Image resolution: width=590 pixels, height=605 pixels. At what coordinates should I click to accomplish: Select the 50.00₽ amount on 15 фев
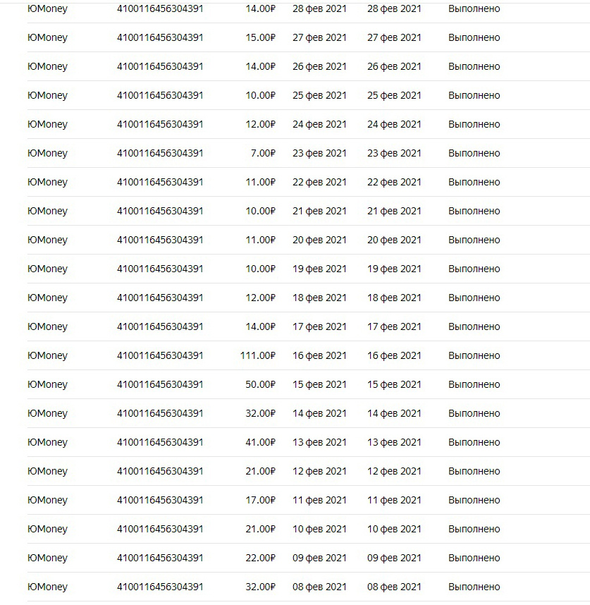coord(260,384)
